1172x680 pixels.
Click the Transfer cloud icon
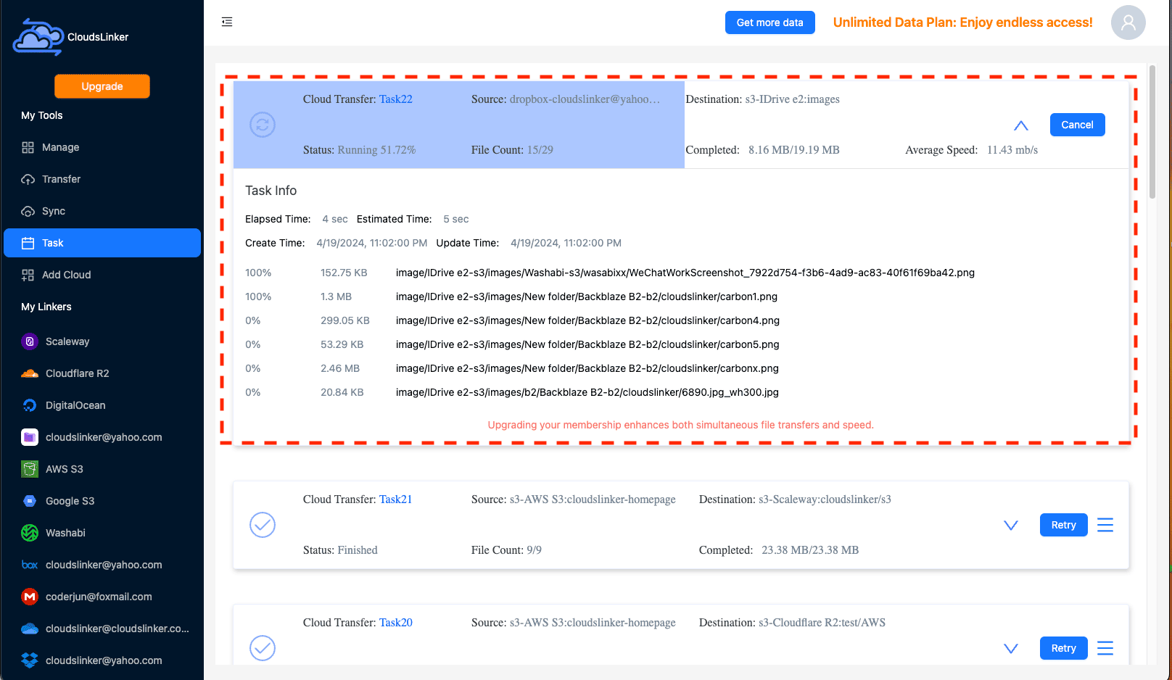[x=28, y=179]
